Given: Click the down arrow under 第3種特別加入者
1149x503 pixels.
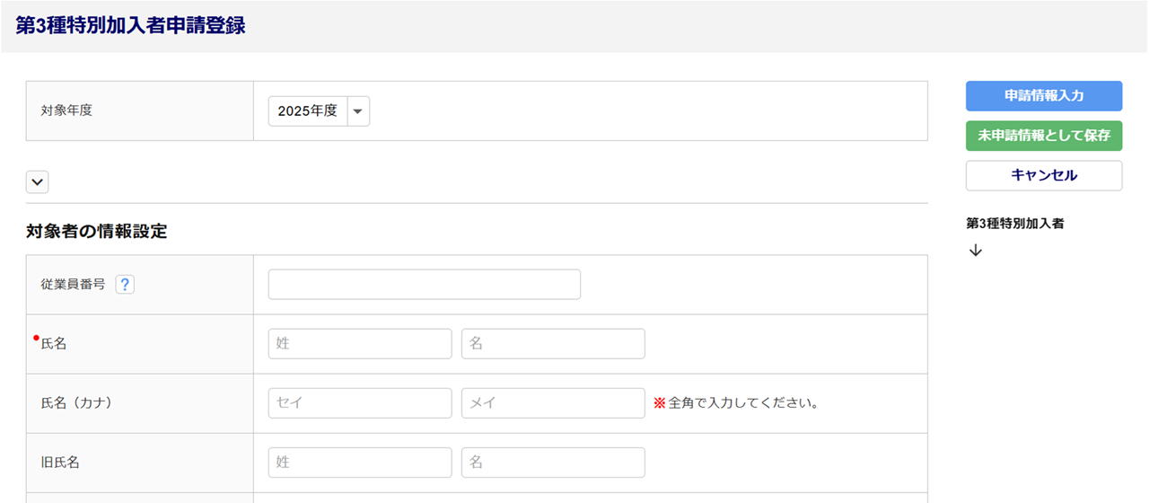Looking at the screenshot, I should (x=976, y=251).
